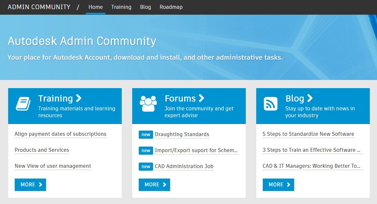Click MORE button in Training card
The width and height of the screenshot is (377, 204).
(30, 185)
